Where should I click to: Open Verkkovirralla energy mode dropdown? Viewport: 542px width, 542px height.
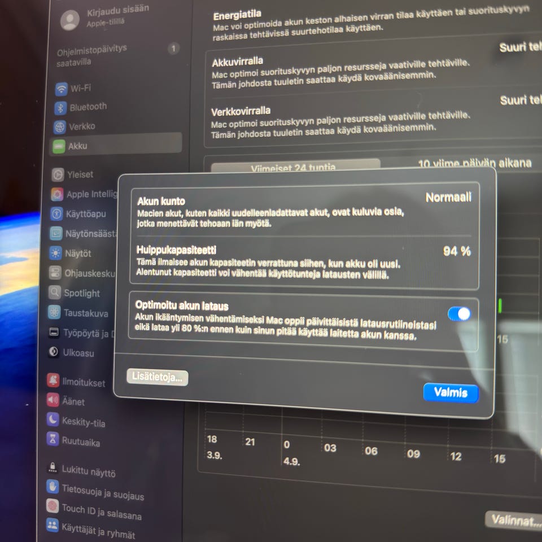tap(521, 100)
